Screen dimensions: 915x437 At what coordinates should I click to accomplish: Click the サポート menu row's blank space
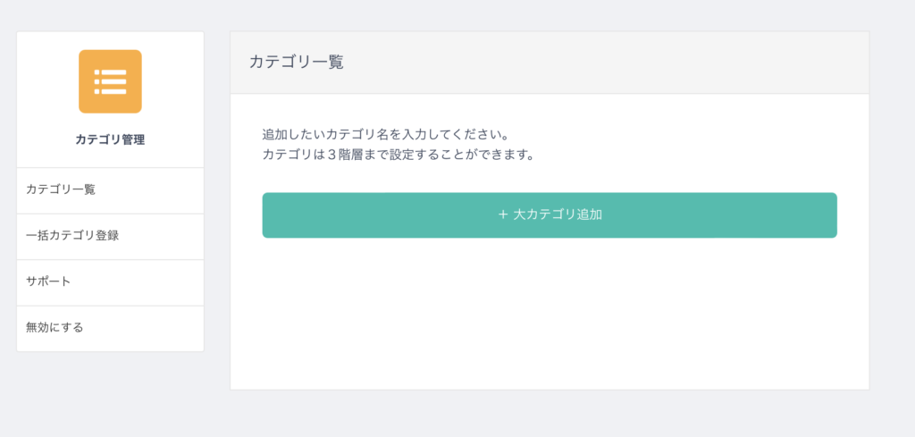click(140, 282)
